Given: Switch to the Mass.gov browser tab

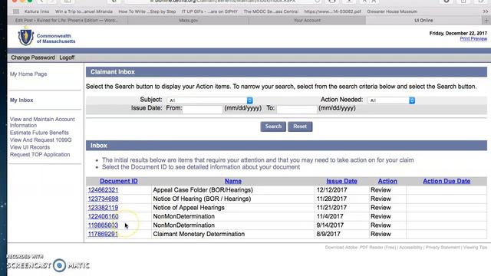Looking at the screenshot, I should 188,21.
